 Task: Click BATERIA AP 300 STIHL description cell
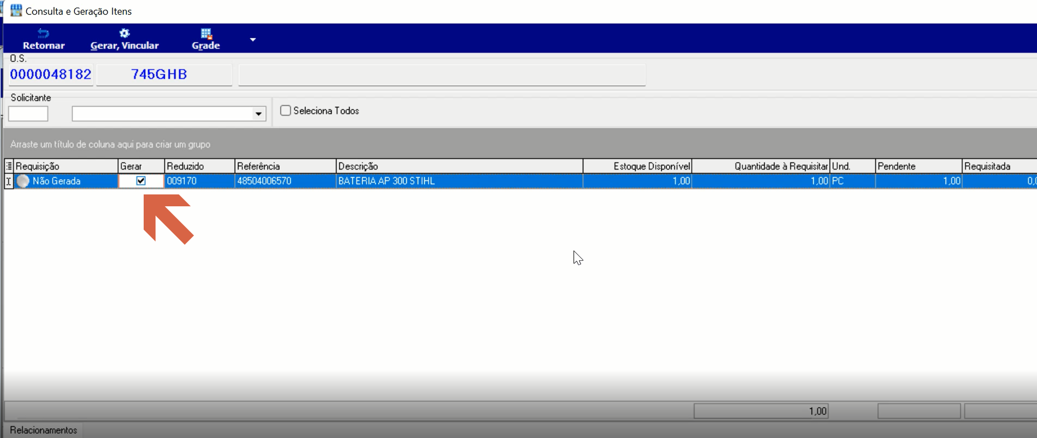click(x=460, y=181)
